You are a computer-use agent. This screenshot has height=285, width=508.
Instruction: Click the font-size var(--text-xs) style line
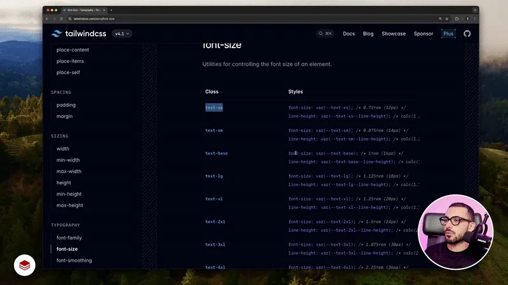[x=347, y=108]
